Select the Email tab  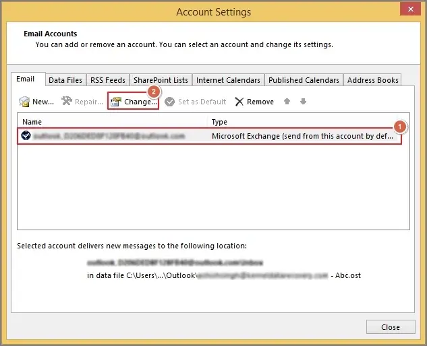(x=26, y=79)
